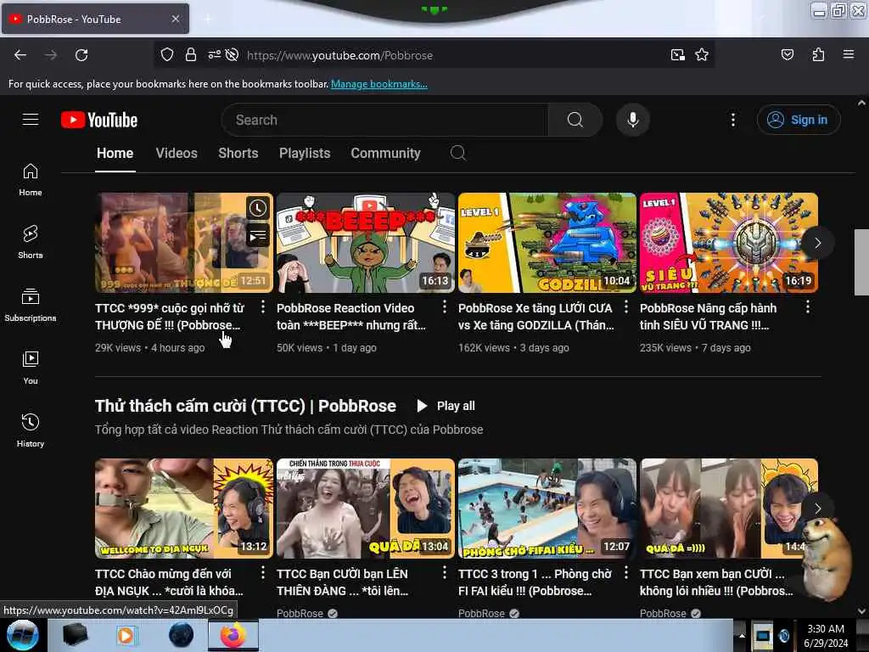Open TTCC 999 cuộc gọi nhỡ video title
This screenshot has height=652, width=869.
pyautogui.click(x=170, y=317)
